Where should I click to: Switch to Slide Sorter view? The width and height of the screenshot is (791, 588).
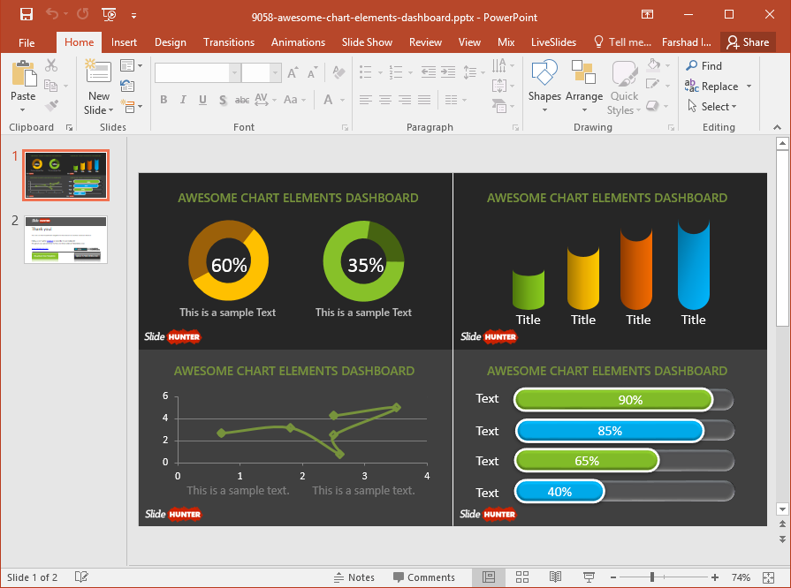(522, 577)
